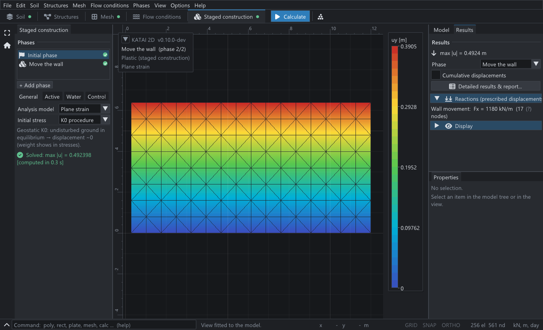The width and height of the screenshot is (543, 330).
Task: Click Initial phase green status check
Action: [x=105, y=55]
